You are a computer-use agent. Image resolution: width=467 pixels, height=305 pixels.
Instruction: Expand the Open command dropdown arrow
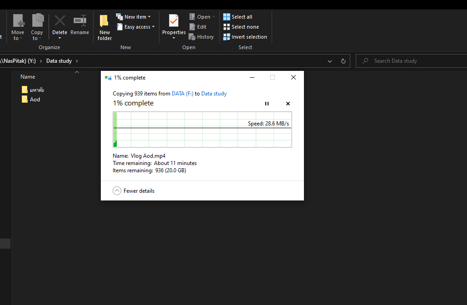(x=214, y=17)
